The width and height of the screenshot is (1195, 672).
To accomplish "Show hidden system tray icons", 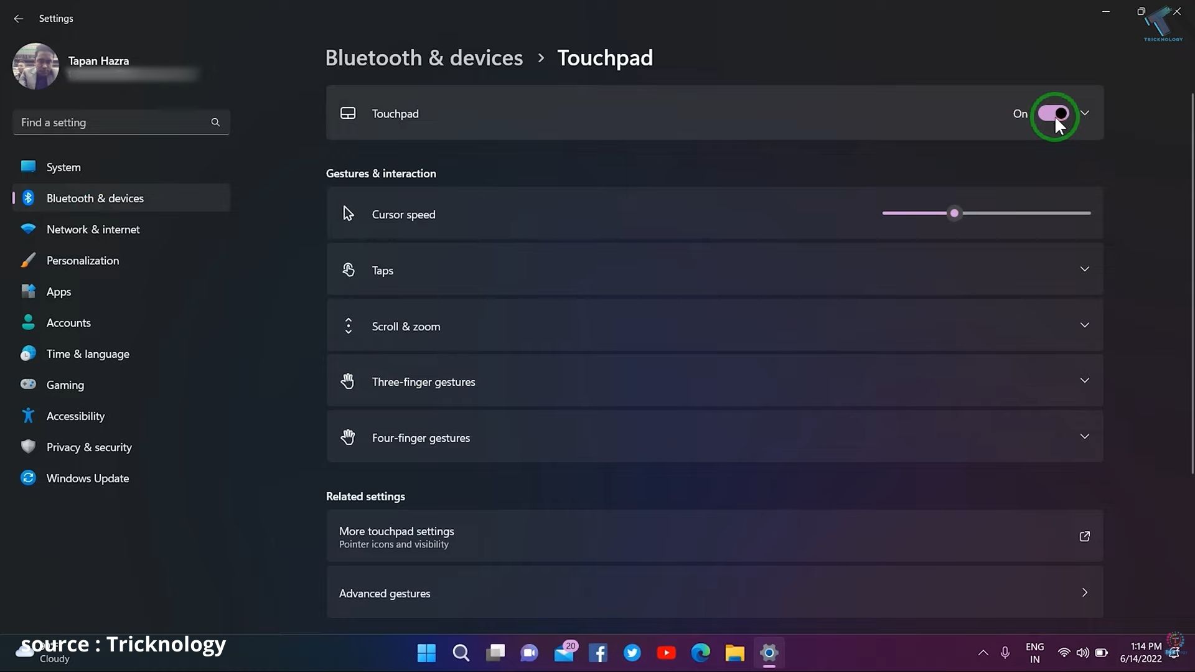I will tap(983, 653).
